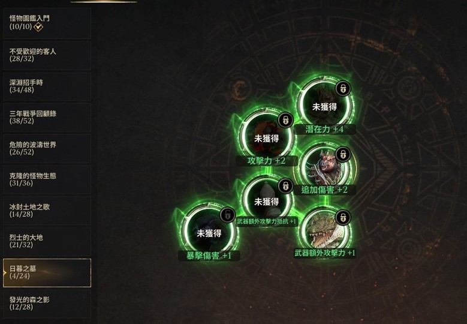The image size is (467, 324).
Task: Click lock icon on the crocodile node
Action: (x=343, y=218)
